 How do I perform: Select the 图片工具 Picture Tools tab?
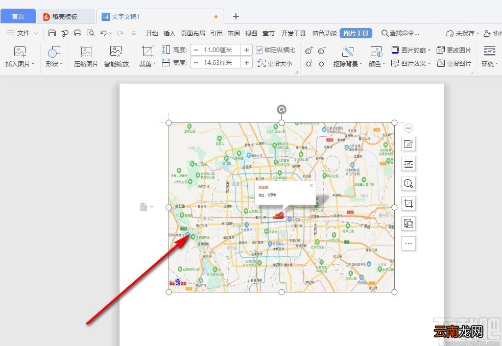(x=356, y=33)
